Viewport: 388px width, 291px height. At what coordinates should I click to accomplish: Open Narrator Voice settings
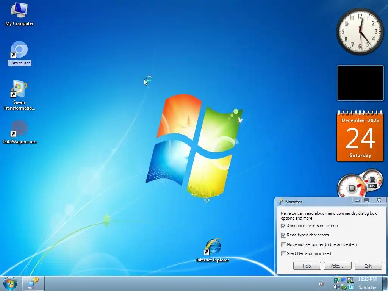tap(338, 266)
